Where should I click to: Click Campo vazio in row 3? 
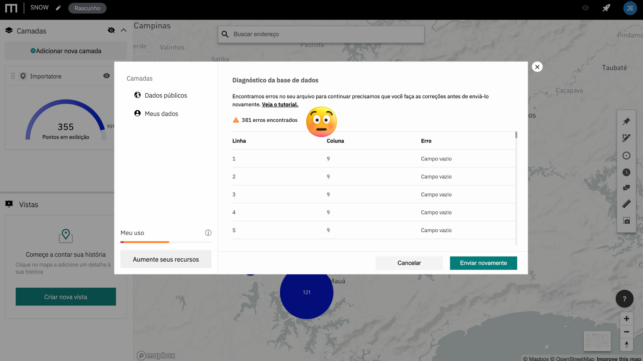click(436, 195)
